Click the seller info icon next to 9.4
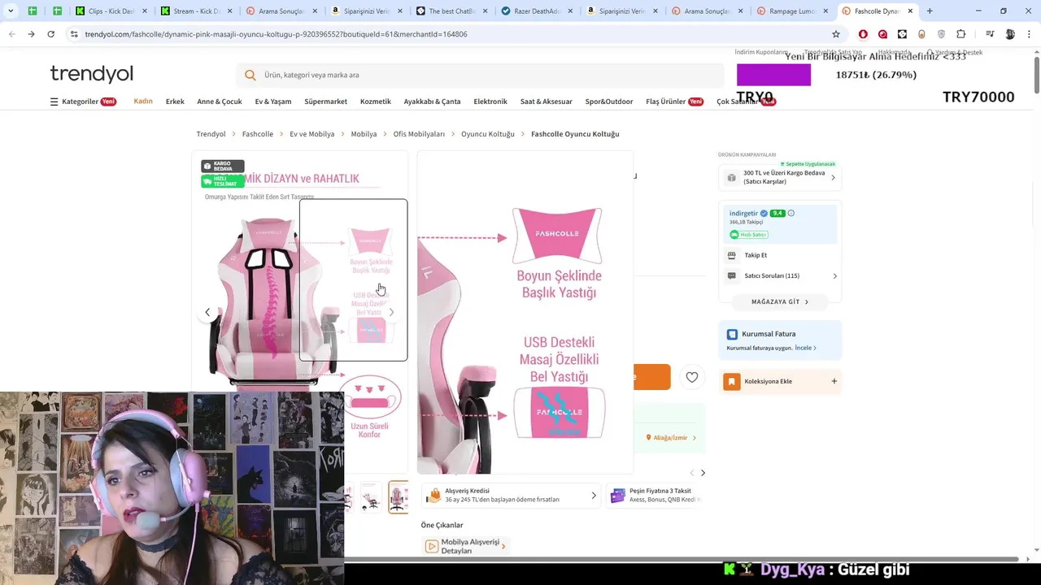Viewport: 1041px width, 585px height. click(x=791, y=213)
